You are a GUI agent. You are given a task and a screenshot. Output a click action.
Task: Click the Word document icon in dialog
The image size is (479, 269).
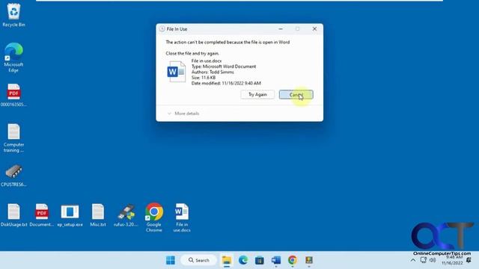[x=177, y=72]
